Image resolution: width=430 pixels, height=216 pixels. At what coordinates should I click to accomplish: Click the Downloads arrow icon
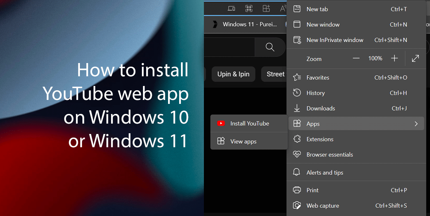(x=297, y=108)
